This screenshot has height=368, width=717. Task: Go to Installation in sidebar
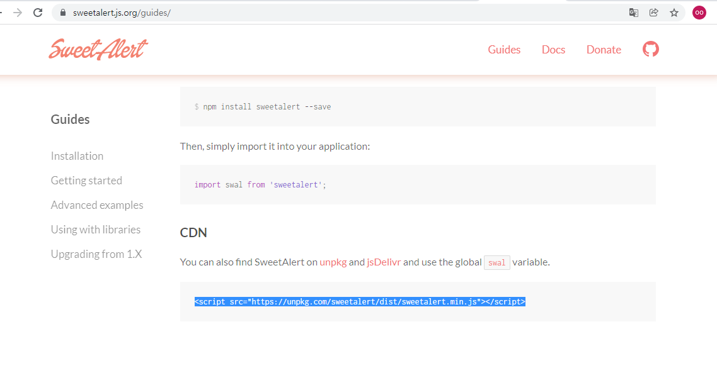click(x=77, y=156)
